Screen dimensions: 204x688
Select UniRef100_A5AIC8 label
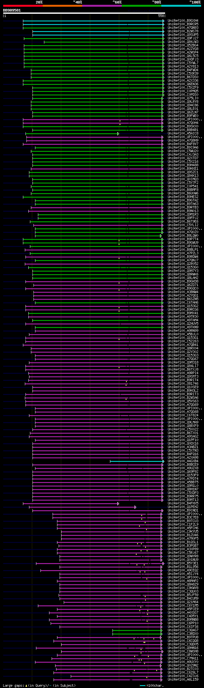(183, 134)
